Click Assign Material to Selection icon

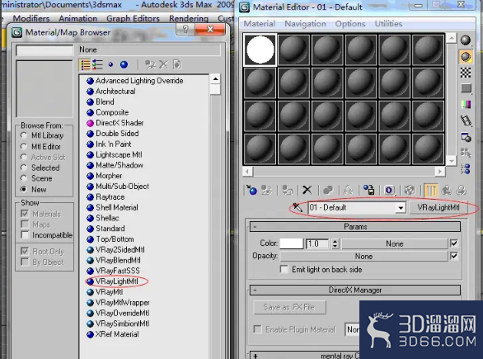tap(288, 191)
